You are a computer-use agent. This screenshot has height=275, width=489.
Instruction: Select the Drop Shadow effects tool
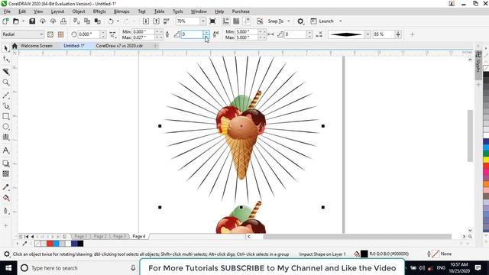tap(5, 163)
